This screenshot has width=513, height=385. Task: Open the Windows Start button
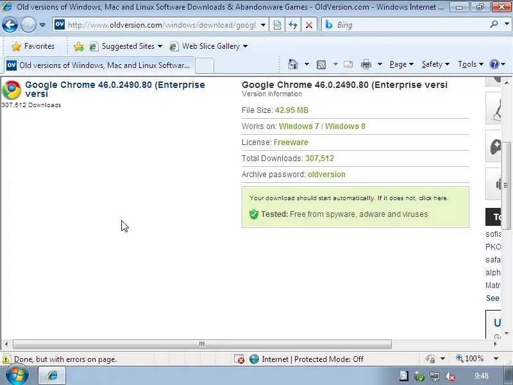pos(17,375)
